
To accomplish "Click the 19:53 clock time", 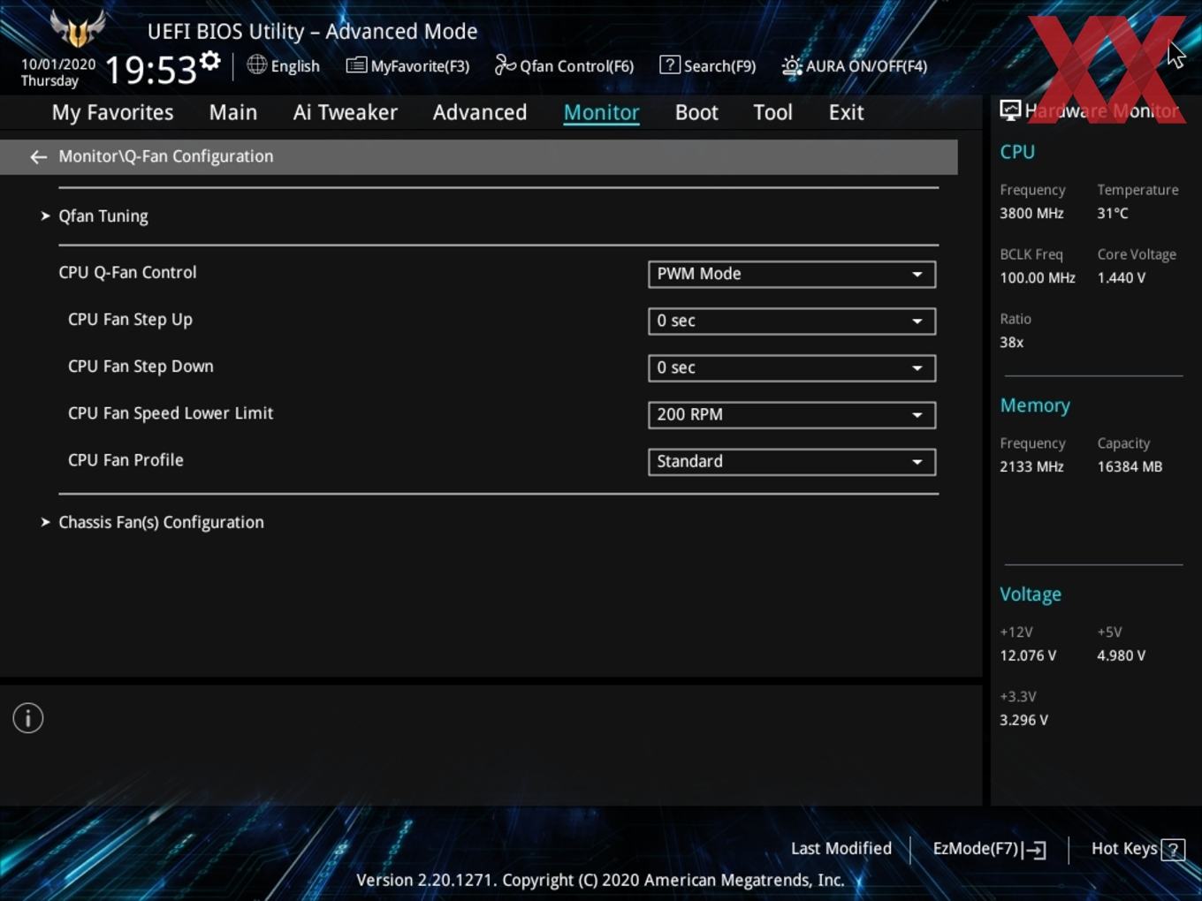I will tap(150, 69).
